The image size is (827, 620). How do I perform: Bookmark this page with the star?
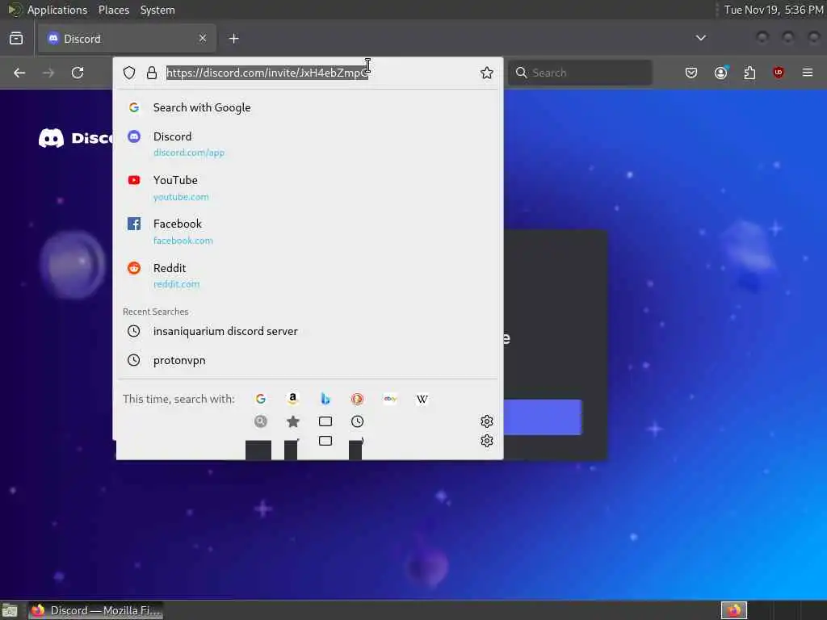click(x=487, y=73)
